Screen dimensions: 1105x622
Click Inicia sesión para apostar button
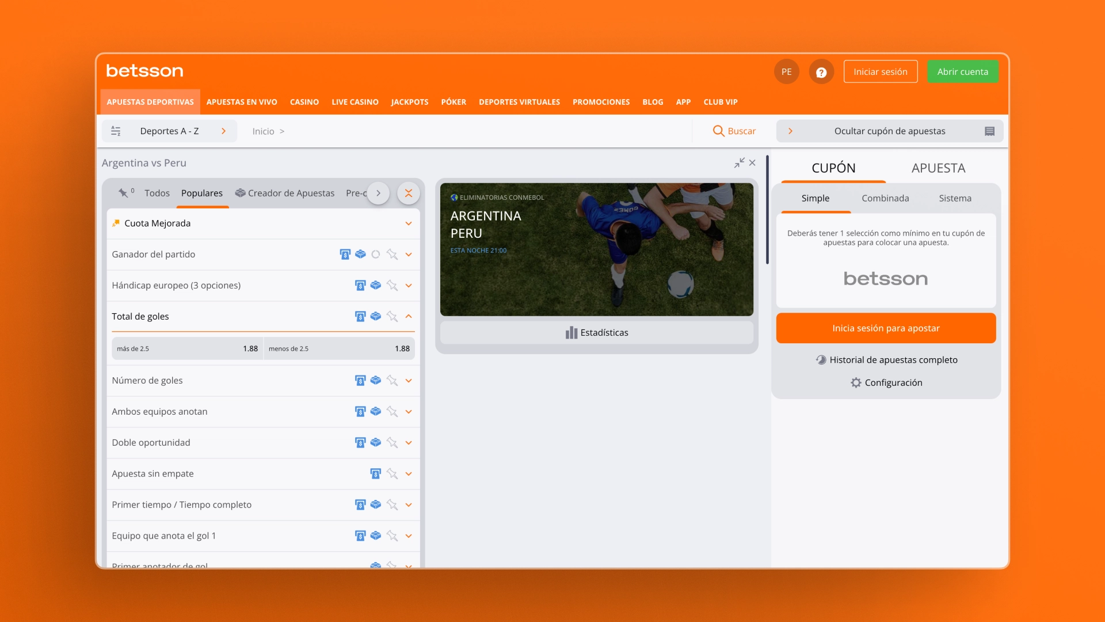click(x=886, y=328)
